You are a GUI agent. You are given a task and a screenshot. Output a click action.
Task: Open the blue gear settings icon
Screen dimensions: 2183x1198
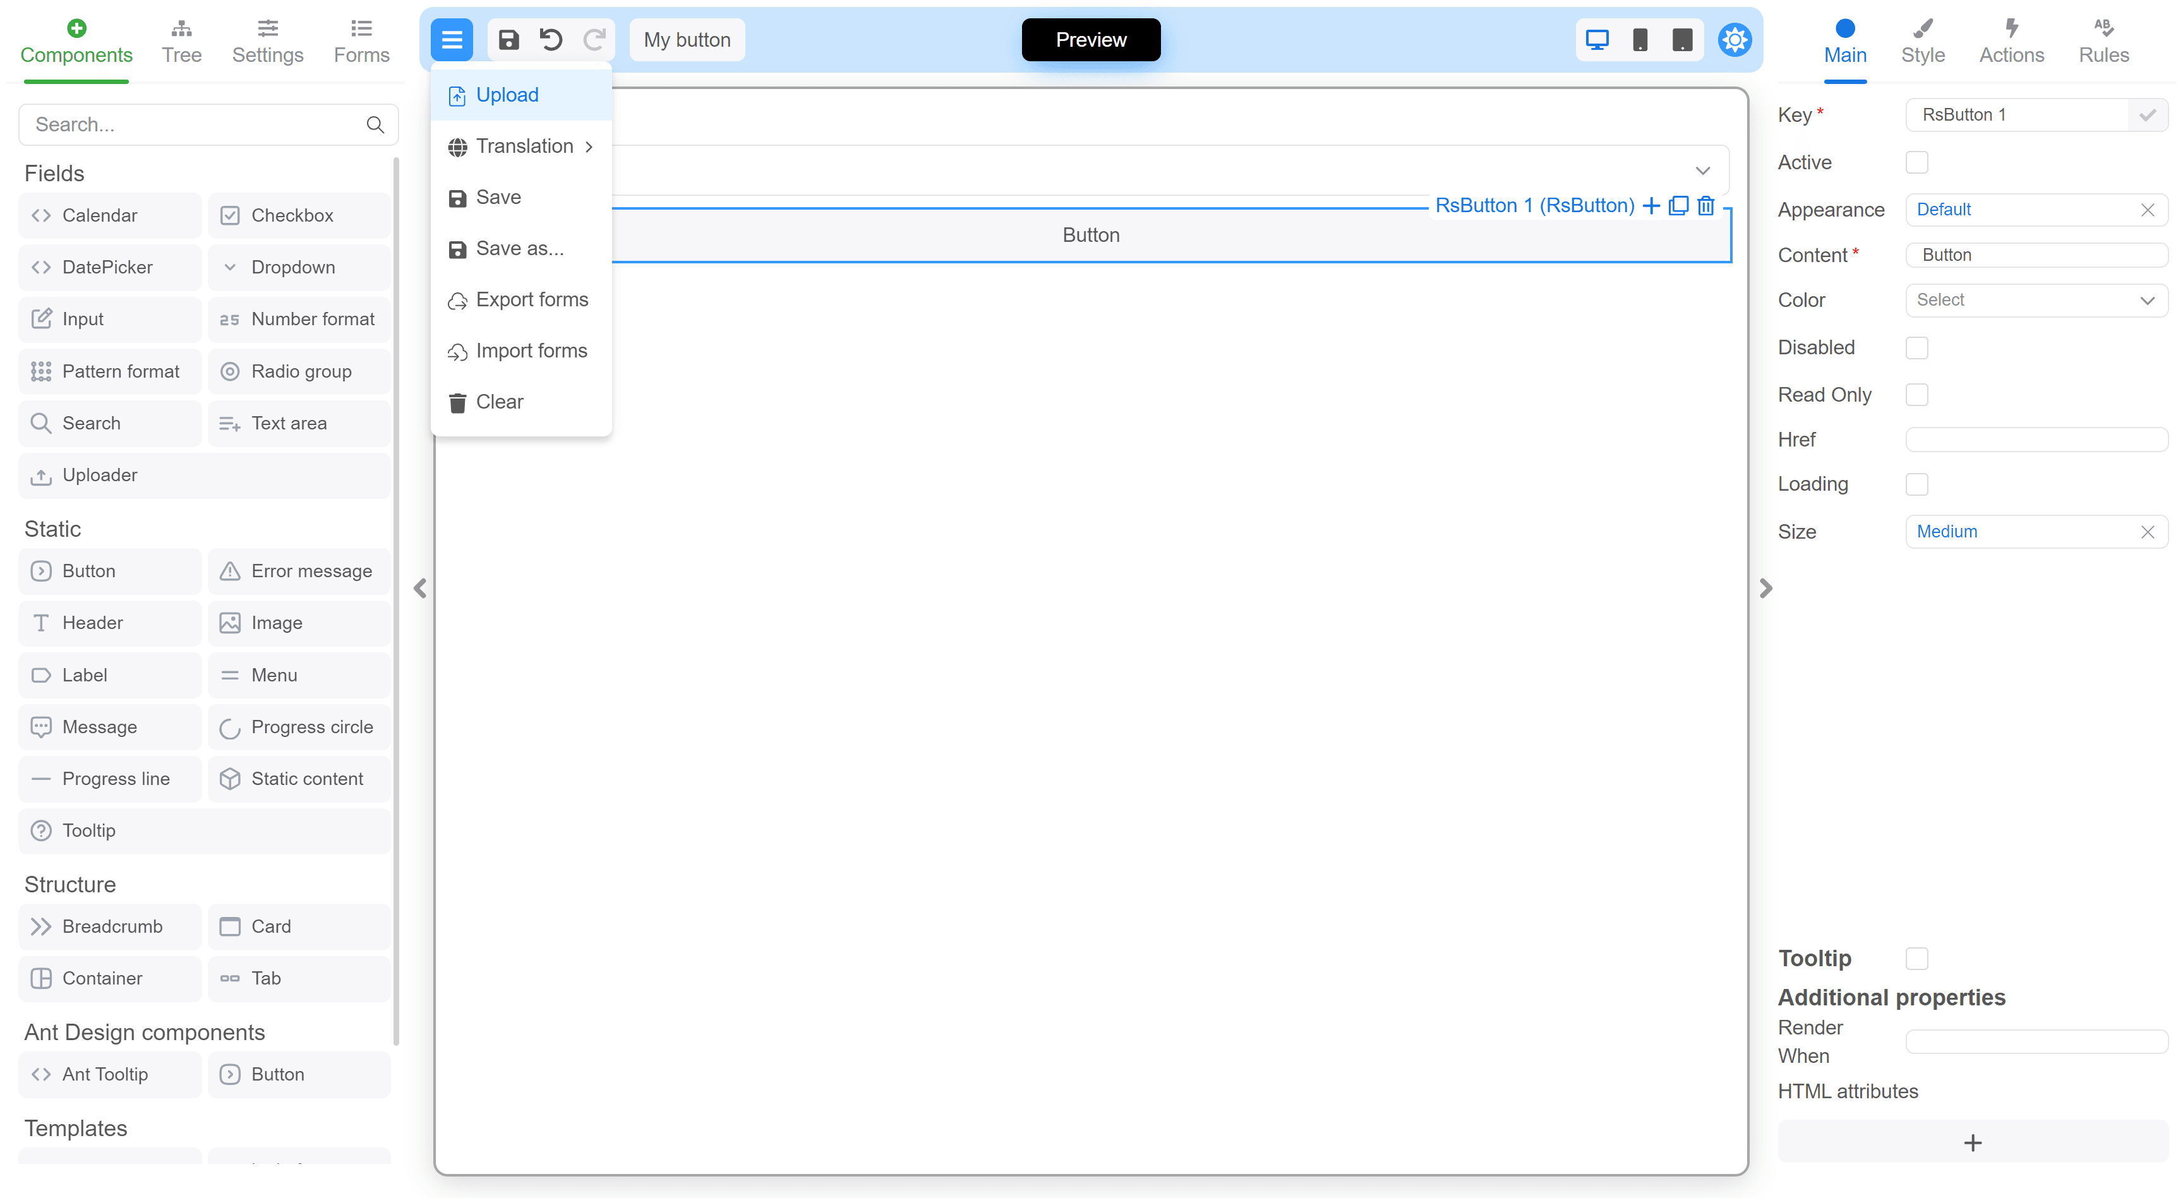tap(1734, 40)
